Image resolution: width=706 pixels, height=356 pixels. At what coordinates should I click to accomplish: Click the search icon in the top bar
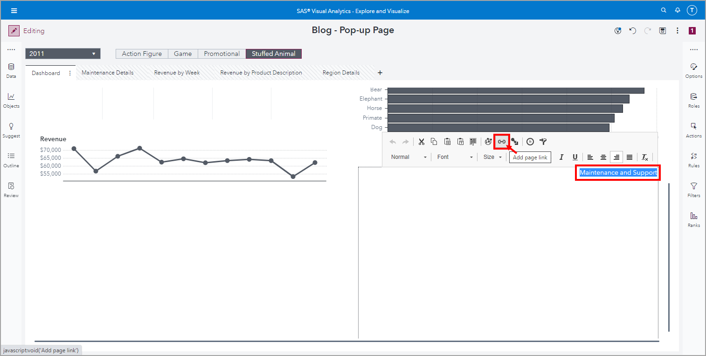point(664,10)
